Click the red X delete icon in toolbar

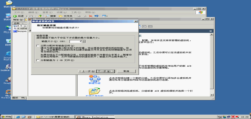tap(91, 16)
